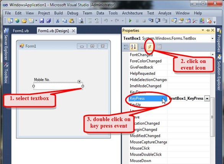The height and width of the screenshot is (164, 224).
Task: Open Solution Explorer from the main toolbar icon
Action: (x=174, y=21)
